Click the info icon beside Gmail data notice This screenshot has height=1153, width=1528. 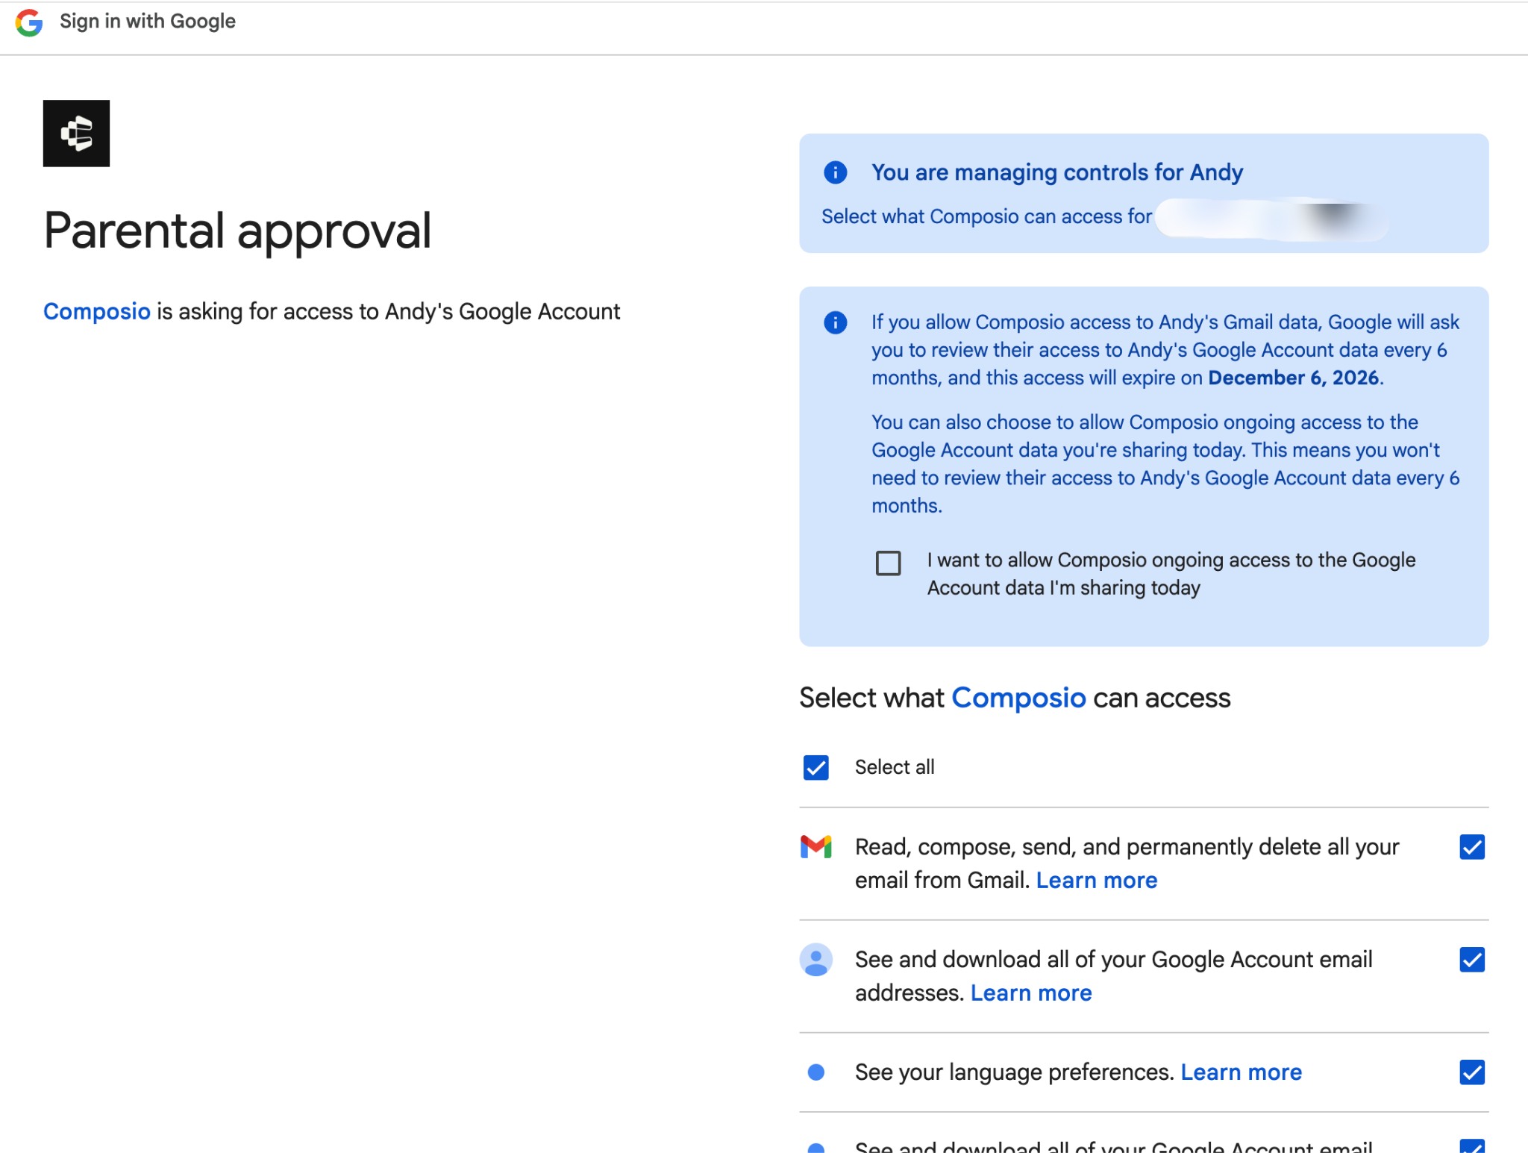pyautogui.click(x=836, y=322)
